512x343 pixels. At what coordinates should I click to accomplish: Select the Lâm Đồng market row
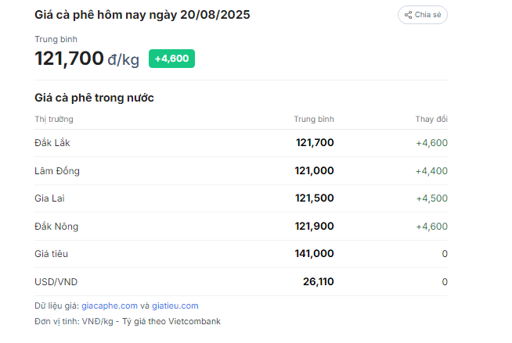pos(241,170)
